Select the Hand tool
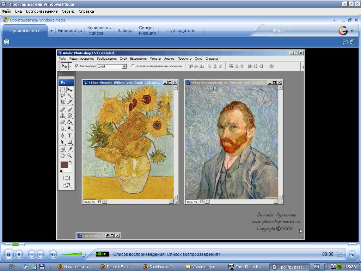The height and width of the screenshot is (271, 361). 62,156
